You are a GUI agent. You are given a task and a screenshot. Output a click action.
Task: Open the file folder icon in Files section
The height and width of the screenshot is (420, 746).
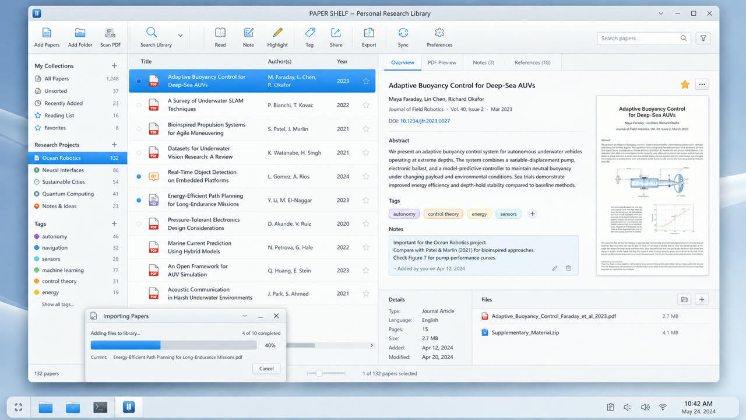[685, 299]
